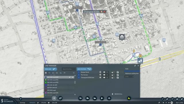Open first map layer icon at bottom right
184x104 pixels.
162,99
